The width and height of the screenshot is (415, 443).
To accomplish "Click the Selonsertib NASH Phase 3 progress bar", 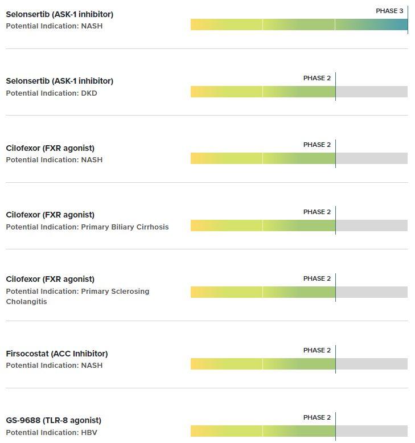I will (x=299, y=24).
